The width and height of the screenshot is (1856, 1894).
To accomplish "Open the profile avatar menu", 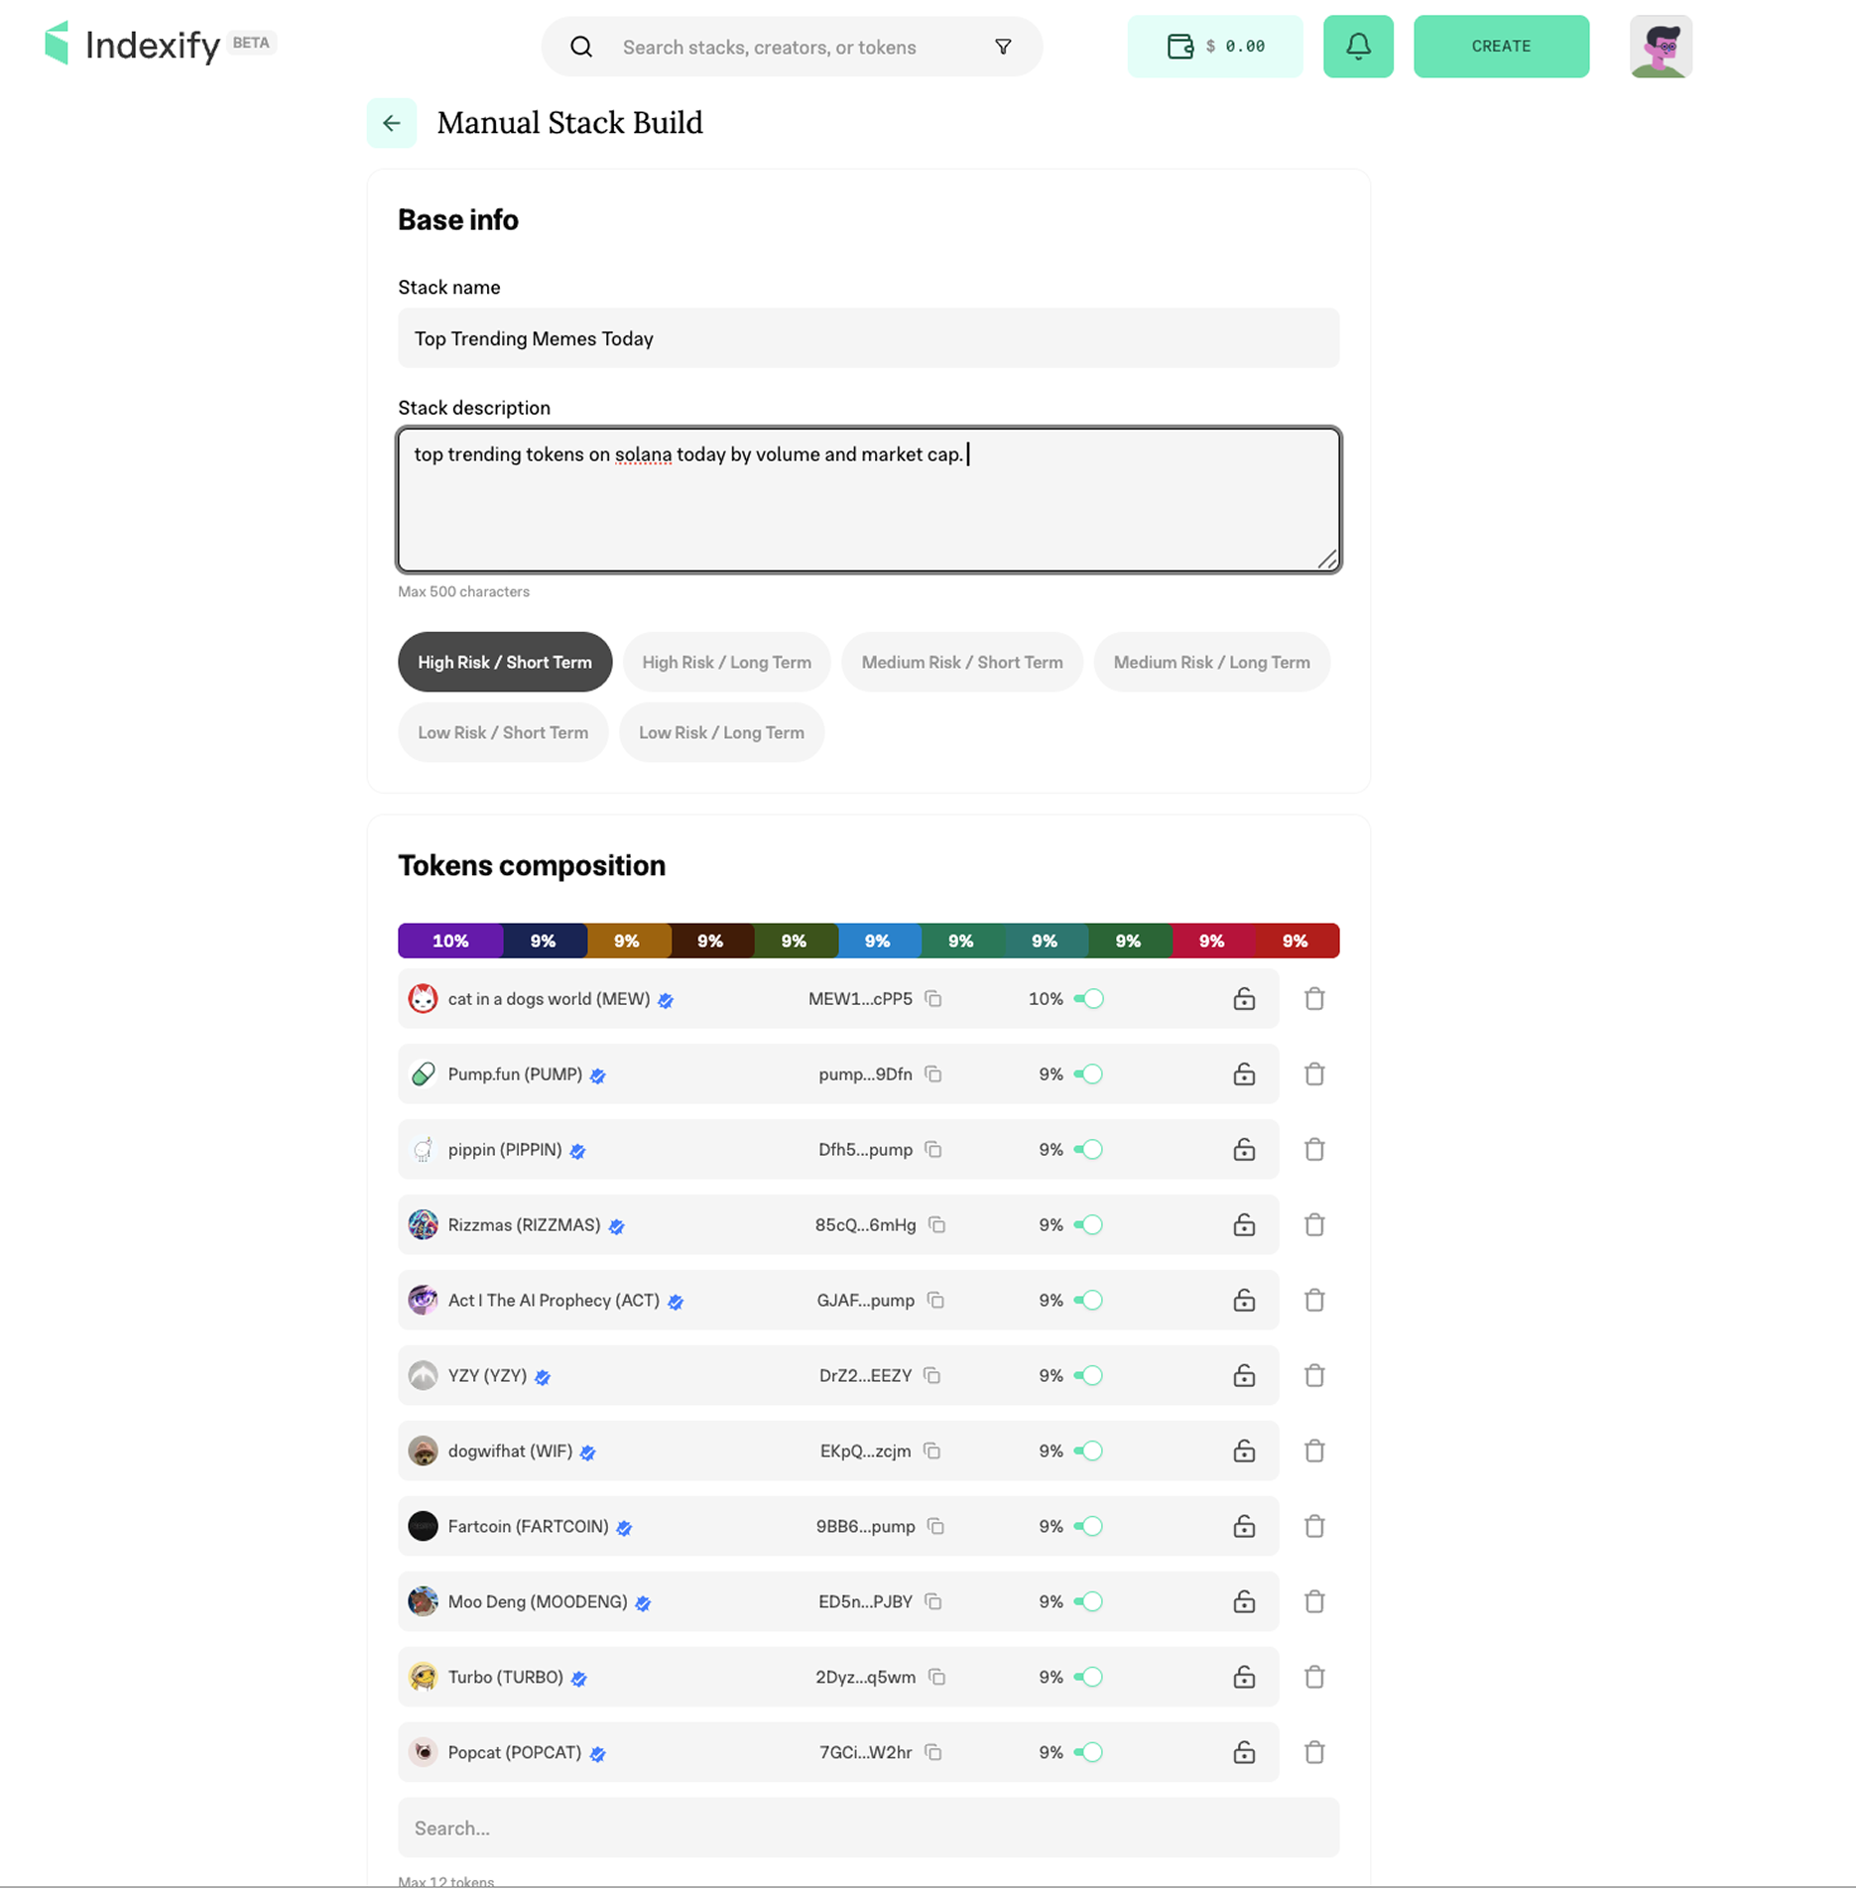I will (1660, 46).
